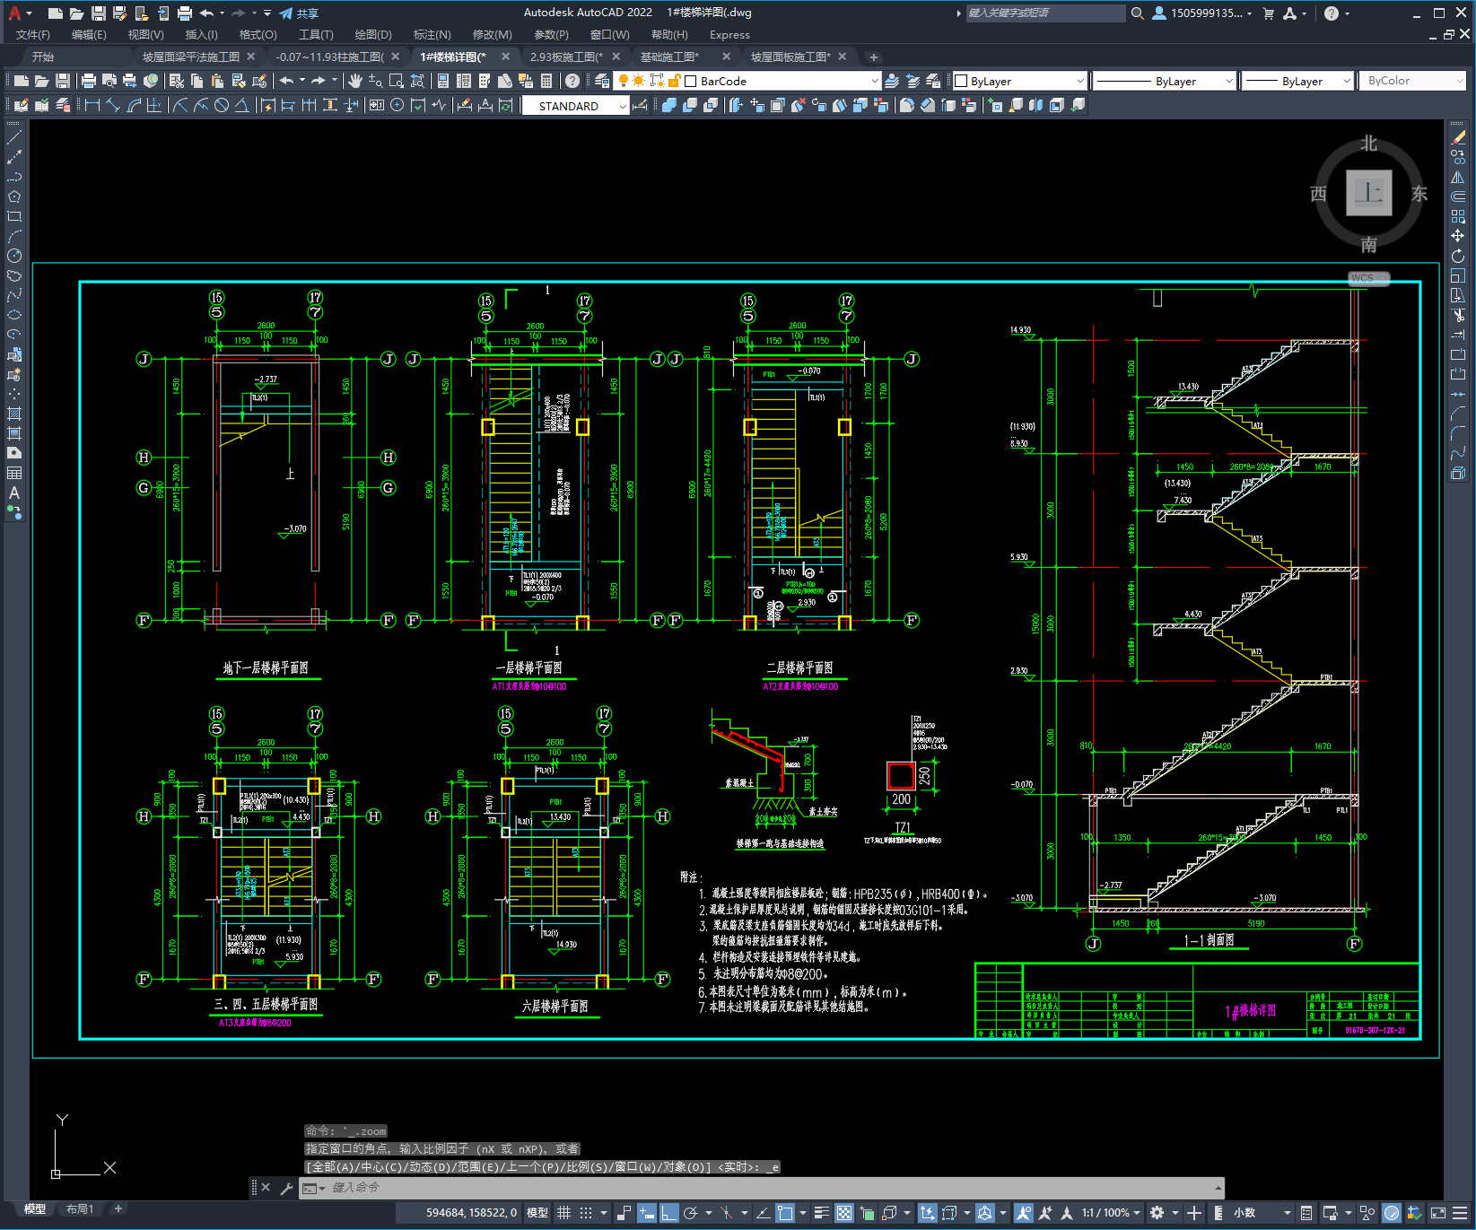Open the 1:1 / 100% annotation scale dropdown
This screenshot has width=1476, height=1230.
1111,1213
